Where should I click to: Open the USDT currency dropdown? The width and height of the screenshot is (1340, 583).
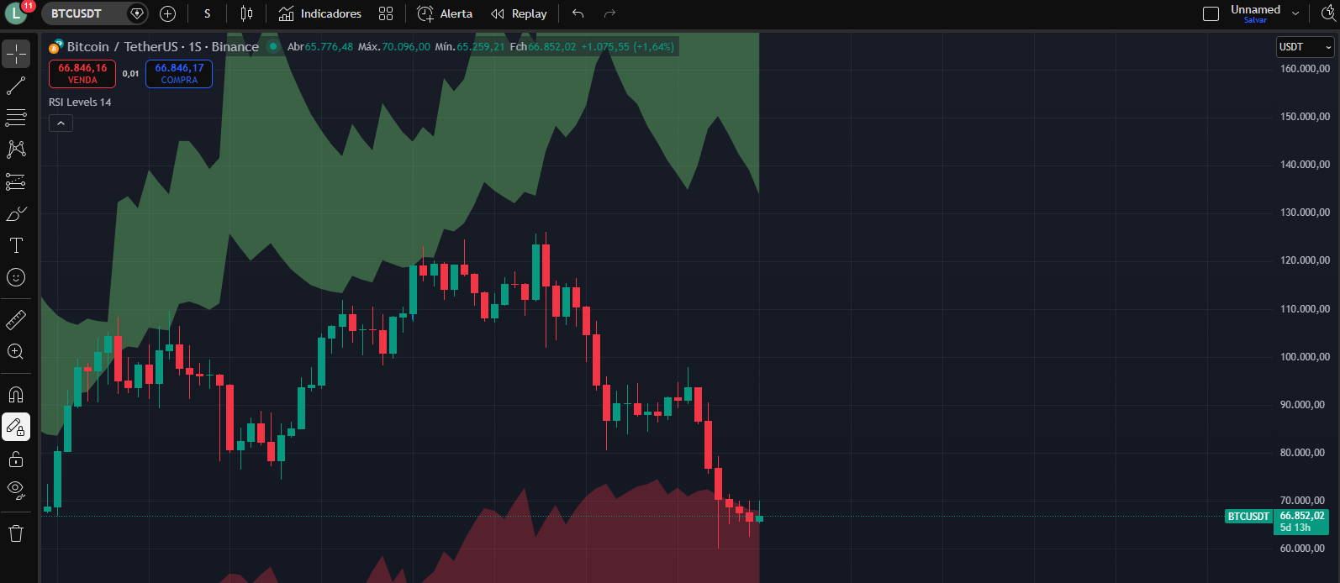[1305, 47]
